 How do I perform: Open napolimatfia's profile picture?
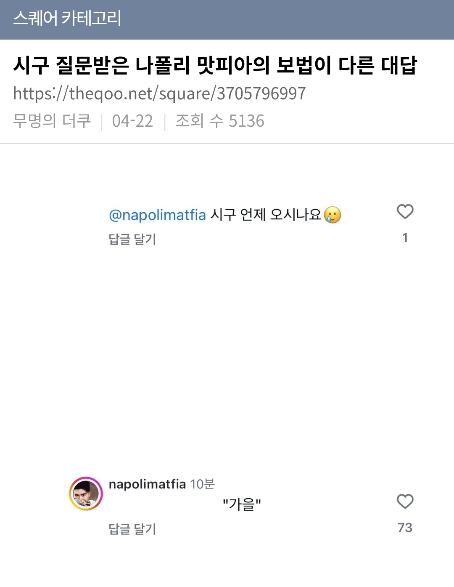pos(86,494)
